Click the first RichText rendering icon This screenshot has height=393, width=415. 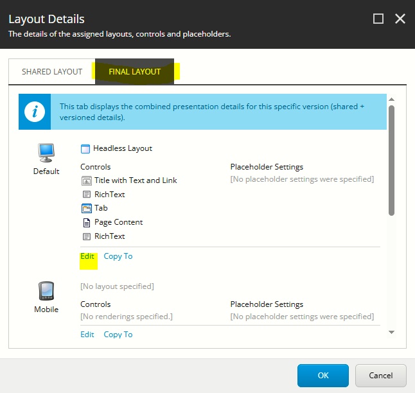point(87,195)
